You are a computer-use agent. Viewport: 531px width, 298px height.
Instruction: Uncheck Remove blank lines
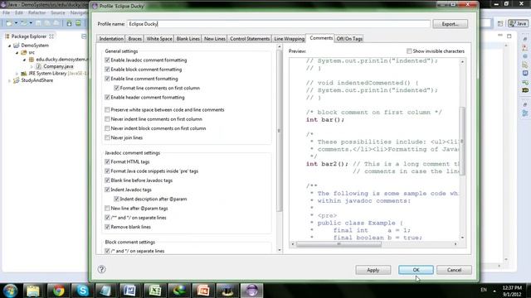tap(107, 227)
